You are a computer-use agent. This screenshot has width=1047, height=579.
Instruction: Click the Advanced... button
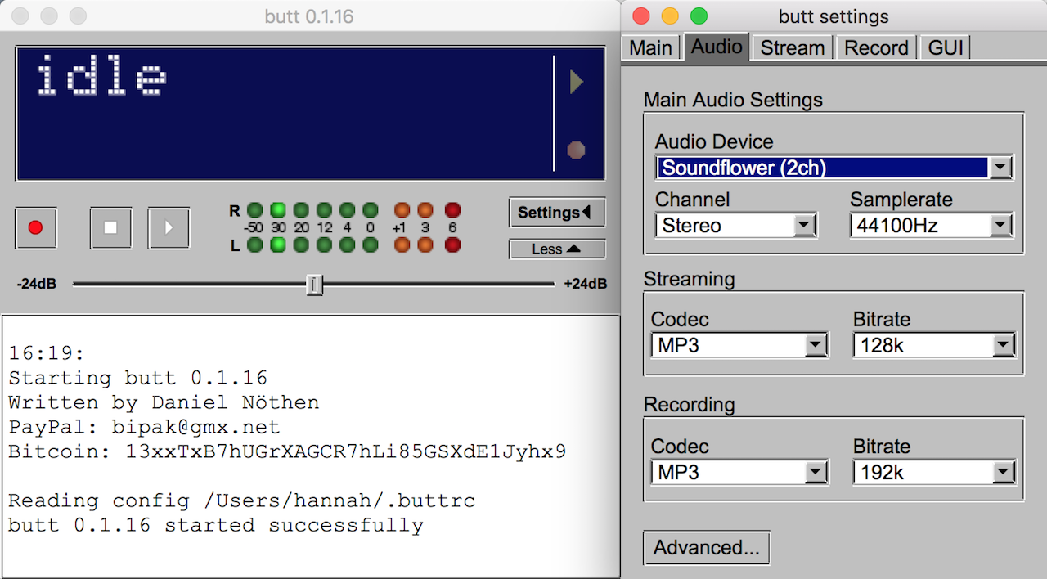(706, 548)
